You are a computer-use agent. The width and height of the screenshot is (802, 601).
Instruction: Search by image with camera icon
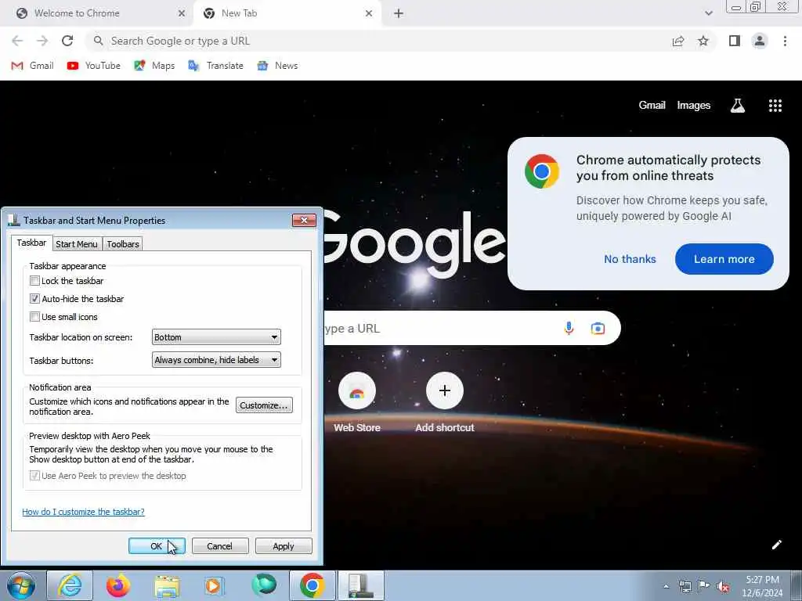coord(598,328)
